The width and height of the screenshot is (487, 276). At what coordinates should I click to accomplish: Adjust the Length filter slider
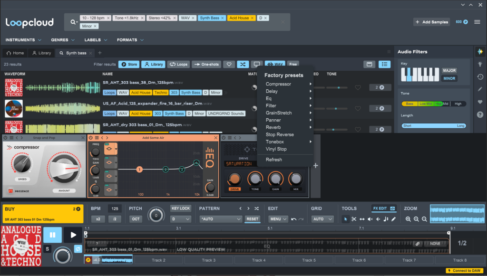[434, 125]
